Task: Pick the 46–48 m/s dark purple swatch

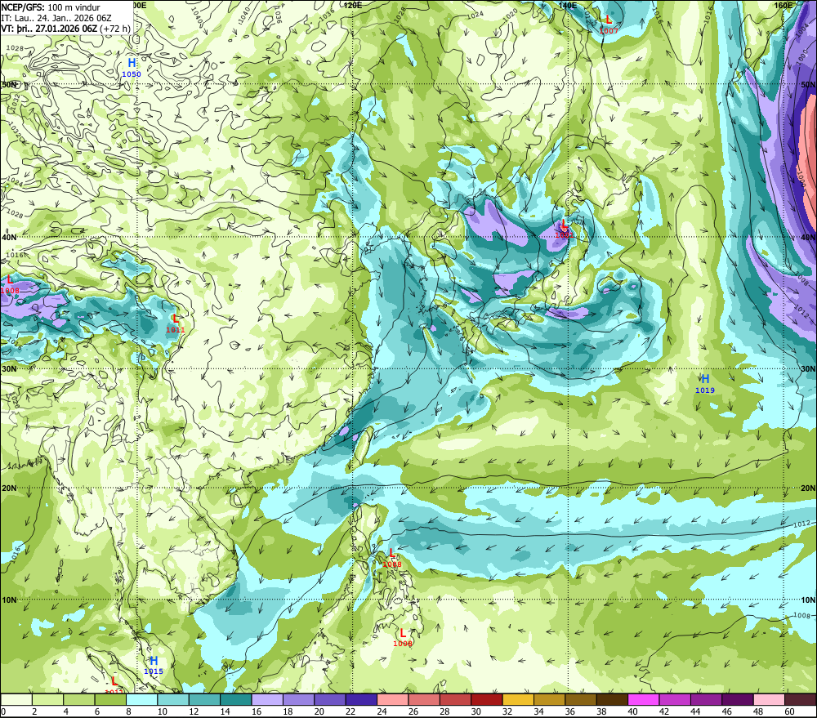Action: click(x=738, y=699)
